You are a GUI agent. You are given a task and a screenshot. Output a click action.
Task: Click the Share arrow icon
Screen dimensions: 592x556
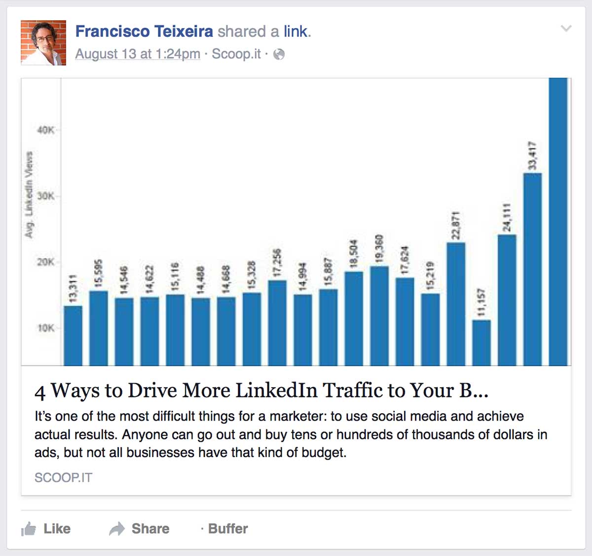[x=117, y=529]
